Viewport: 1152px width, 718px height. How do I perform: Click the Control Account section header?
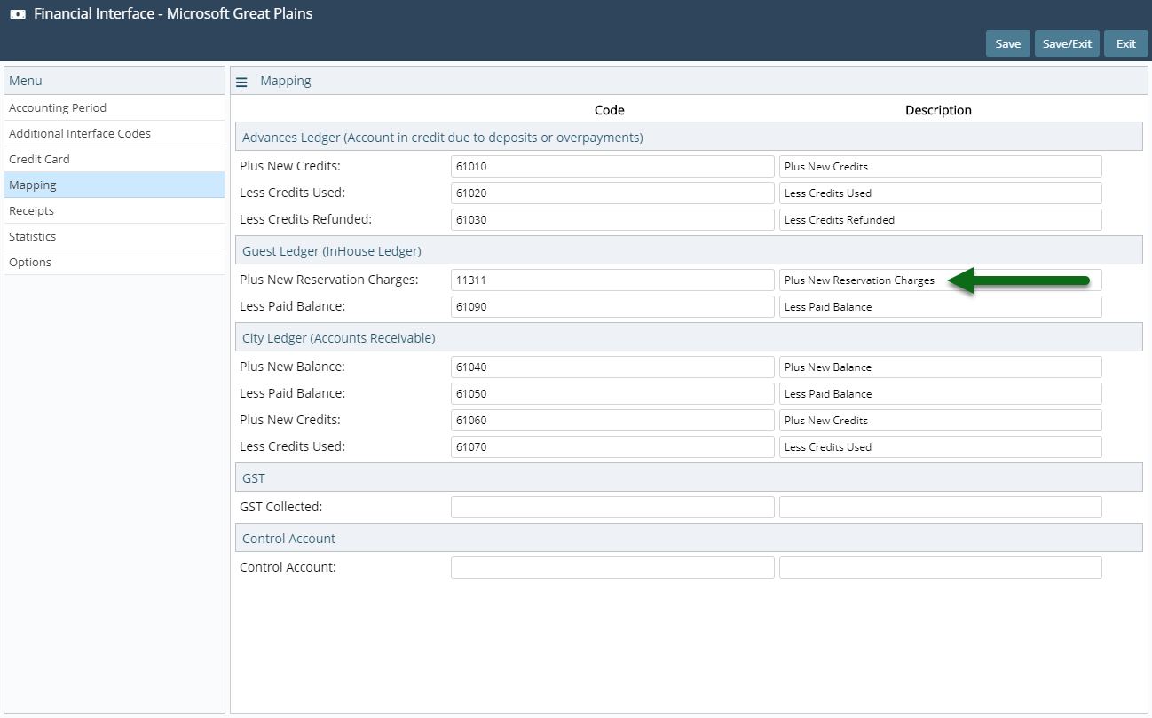[689, 539]
